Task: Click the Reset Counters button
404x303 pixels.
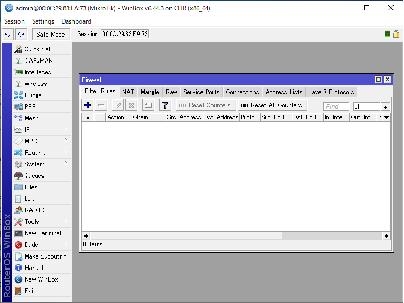Action: coord(206,105)
